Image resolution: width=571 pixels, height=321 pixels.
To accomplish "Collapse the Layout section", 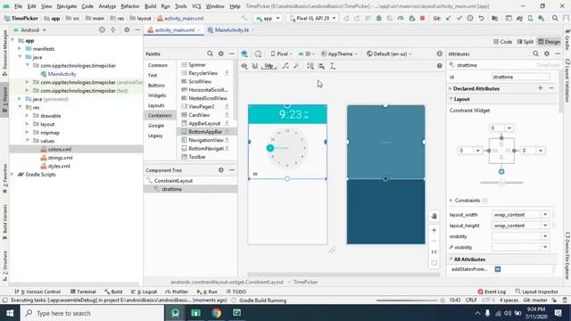I will pyautogui.click(x=451, y=99).
